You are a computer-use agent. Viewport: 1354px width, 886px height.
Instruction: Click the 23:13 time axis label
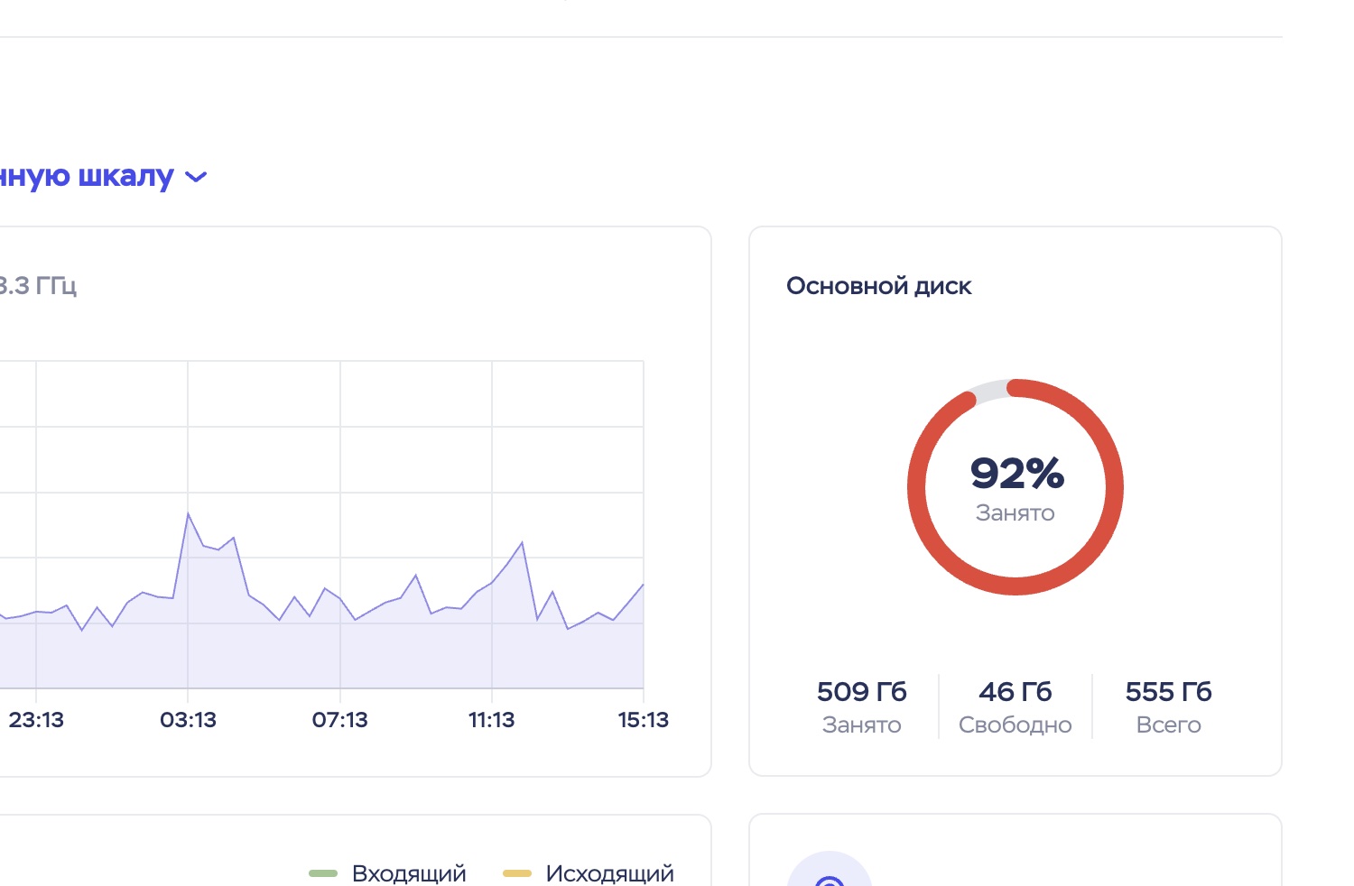(x=36, y=720)
